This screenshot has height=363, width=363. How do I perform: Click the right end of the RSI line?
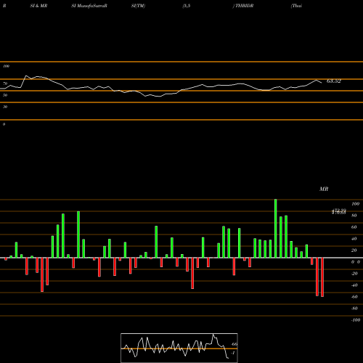coord(322,83)
